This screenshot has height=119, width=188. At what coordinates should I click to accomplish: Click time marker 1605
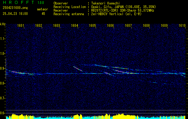92,25
